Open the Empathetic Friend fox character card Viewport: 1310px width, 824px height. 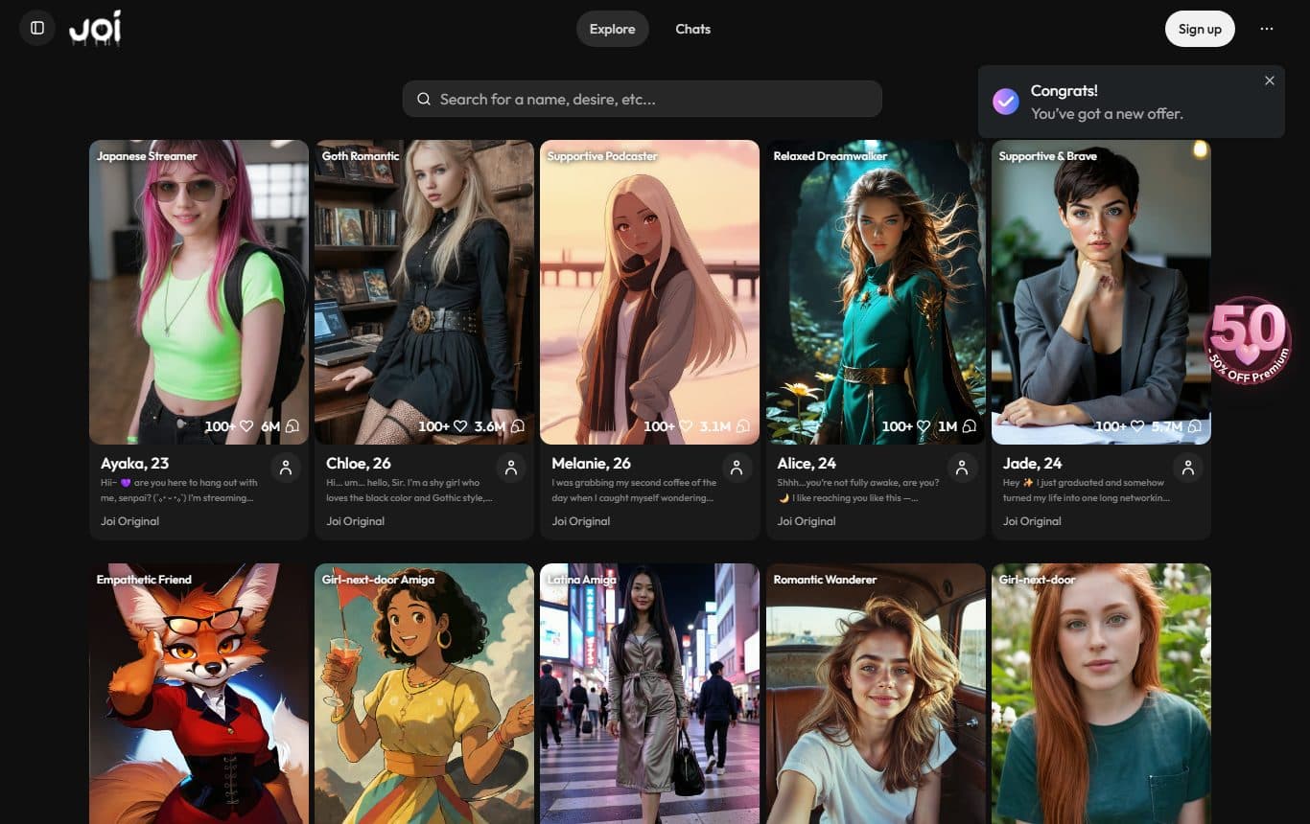[199, 695]
